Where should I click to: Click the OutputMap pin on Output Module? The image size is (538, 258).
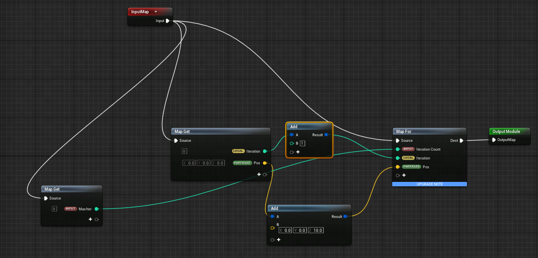click(494, 140)
